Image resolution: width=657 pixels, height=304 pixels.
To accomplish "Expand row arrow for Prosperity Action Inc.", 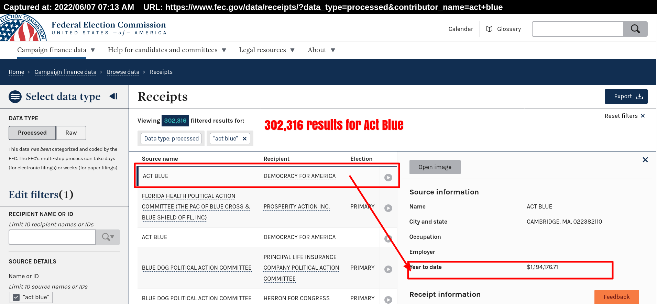I will [x=388, y=208].
